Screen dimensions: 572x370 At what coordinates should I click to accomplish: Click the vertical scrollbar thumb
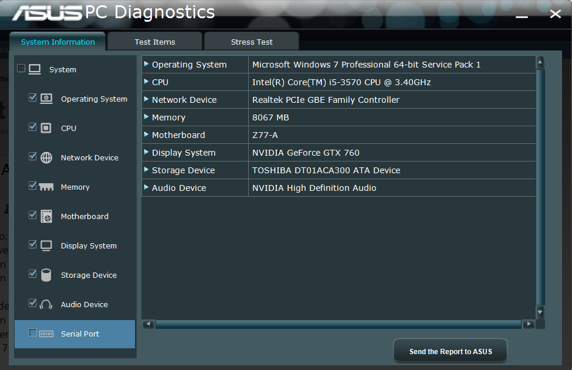[540, 187]
